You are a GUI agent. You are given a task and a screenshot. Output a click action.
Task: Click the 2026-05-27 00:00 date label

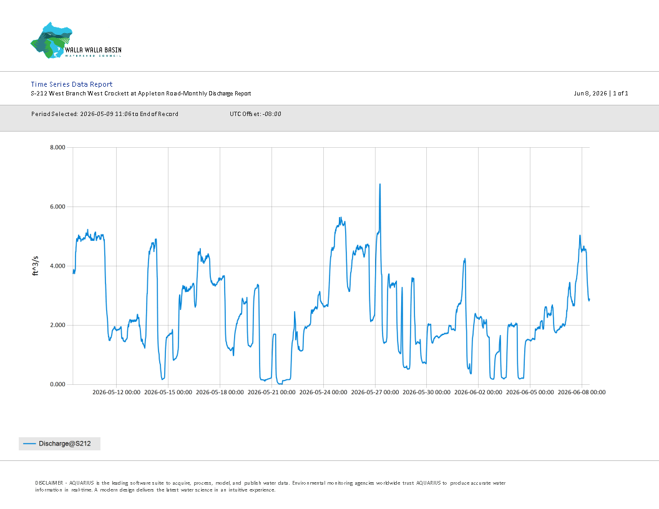pos(375,392)
